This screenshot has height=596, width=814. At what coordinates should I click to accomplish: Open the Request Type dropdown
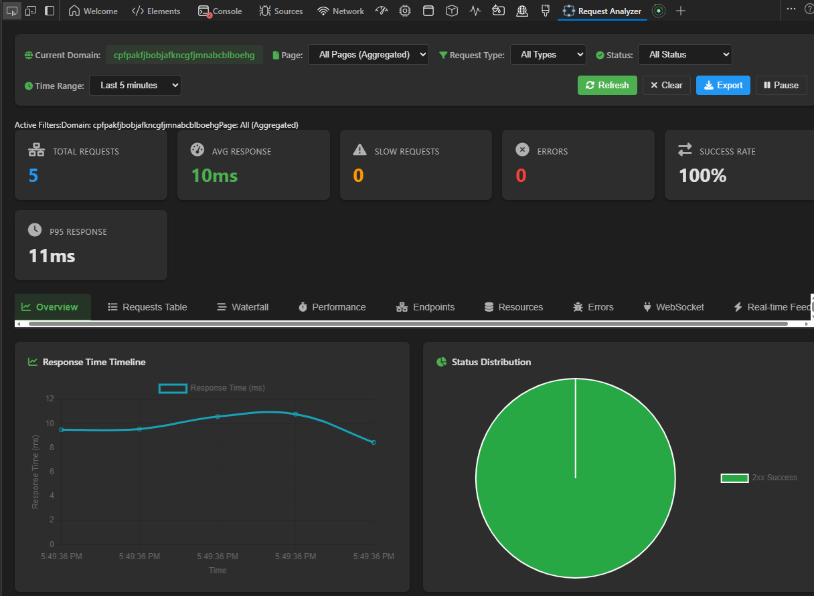coord(548,55)
